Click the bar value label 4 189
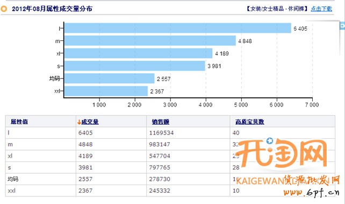 point(222,54)
